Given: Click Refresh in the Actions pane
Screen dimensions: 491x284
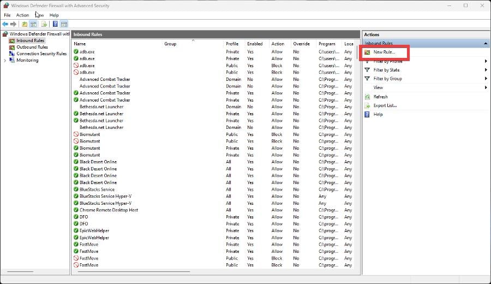Looking at the screenshot, I should (380, 97).
